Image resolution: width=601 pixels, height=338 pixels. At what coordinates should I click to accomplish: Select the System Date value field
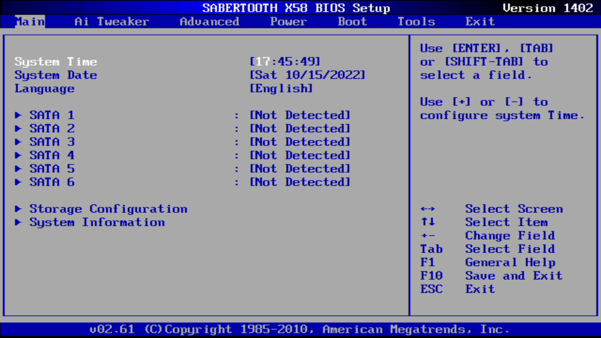(308, 75)
